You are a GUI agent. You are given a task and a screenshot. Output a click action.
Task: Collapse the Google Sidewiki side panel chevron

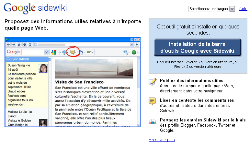pos(50,59)
